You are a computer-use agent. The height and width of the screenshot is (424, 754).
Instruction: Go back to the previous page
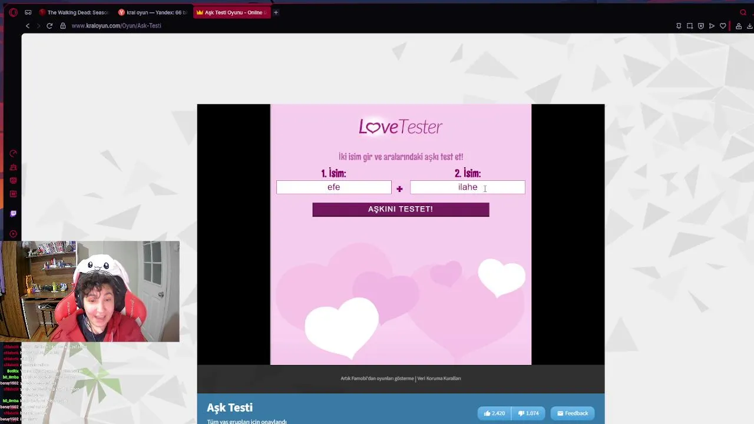(28, 26)
